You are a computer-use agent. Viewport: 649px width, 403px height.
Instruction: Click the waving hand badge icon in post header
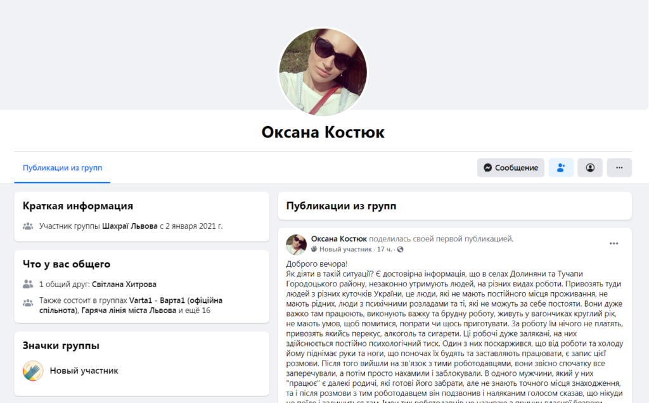pyautogui.click(x=314, y=250)
